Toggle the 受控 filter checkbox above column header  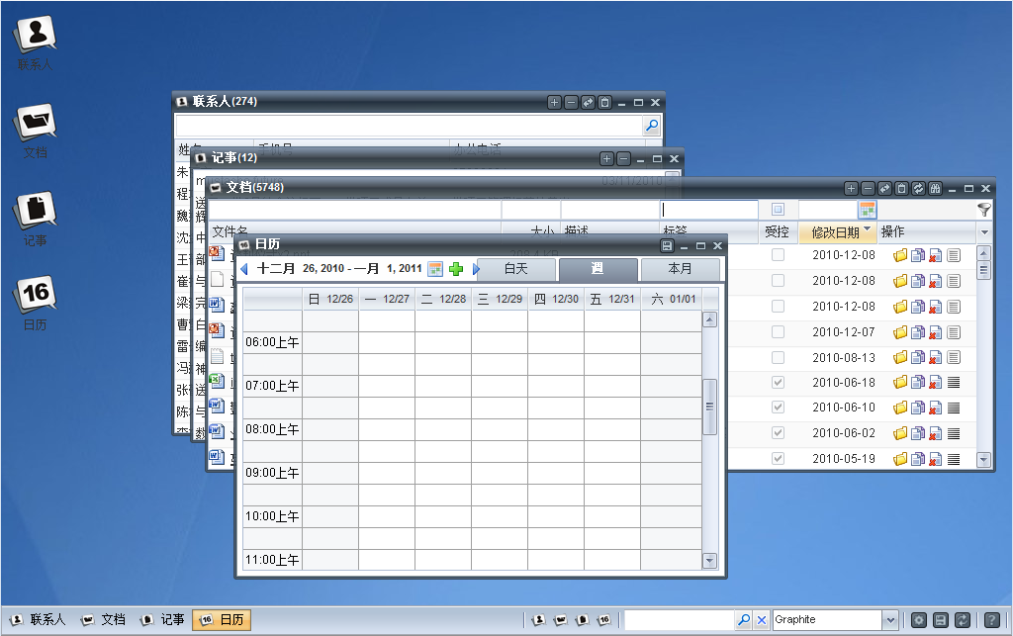pos(778,210)
